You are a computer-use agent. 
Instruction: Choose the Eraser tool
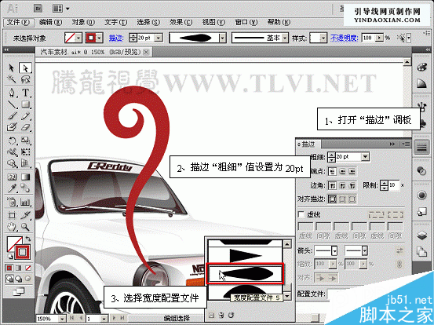click(25, 127)
